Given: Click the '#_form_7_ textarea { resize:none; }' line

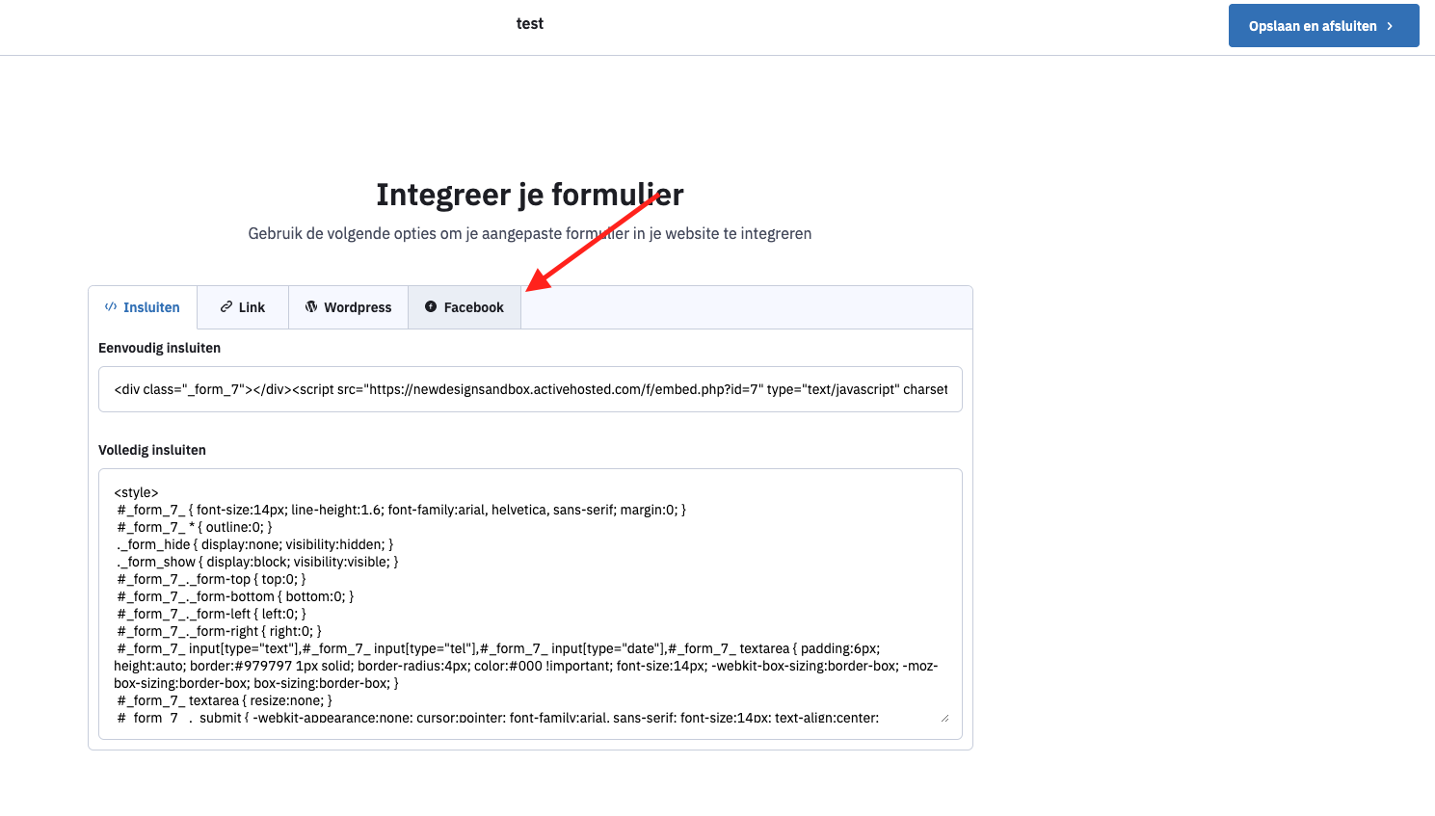Looking at the screenshot, I should (x=225, y=700).
